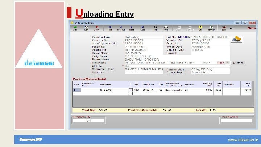The image size is (261, 147).
Task: Click the All Item button
Action: point(238,63)
